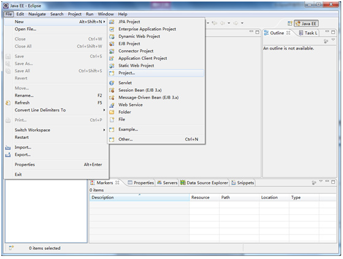Open the Navigate menu
The width and height of the screenshot is (343, 259).
(x=37, y=14)
